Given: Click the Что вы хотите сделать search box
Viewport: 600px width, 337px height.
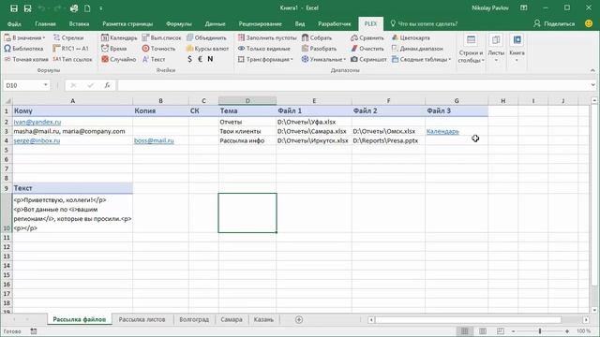Looking at the screenshot, I should (x=424, y=23).
